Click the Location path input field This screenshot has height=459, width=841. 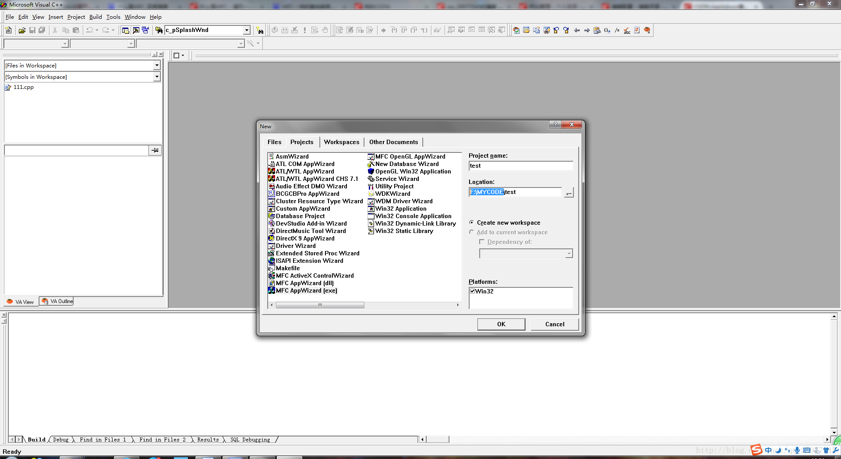coord(515,192)
